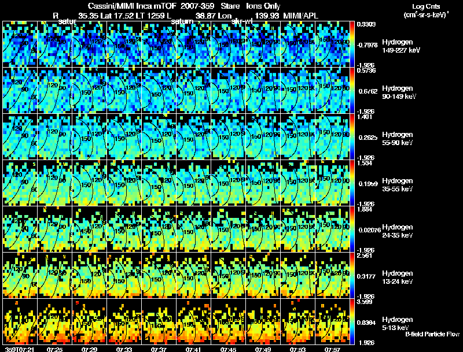Click the '(cm²-sr-s-keV)' units label
The width and height of the screenshot is (463, 352).
pyautogui.click(x=426, y=15)
